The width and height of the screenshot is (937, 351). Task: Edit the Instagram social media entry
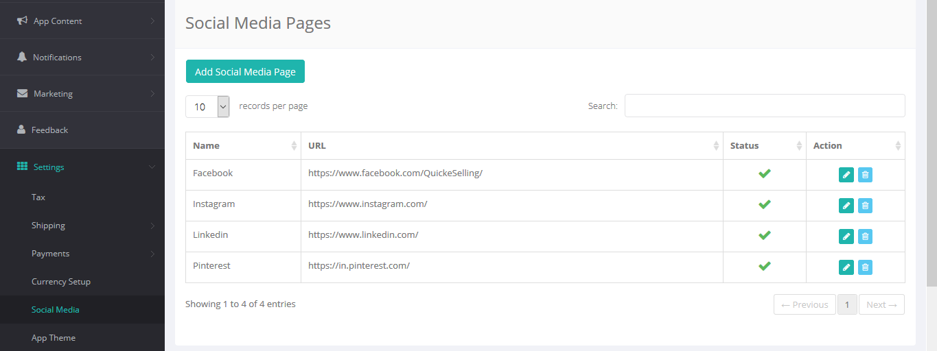846,206
